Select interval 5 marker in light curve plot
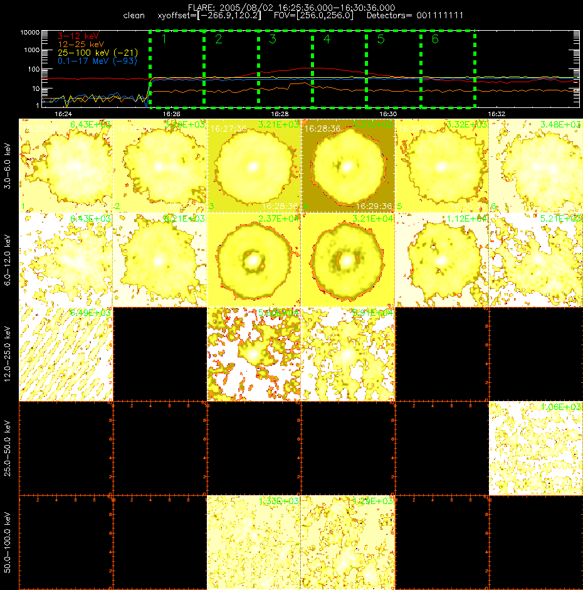The height and width of the screenshot is (590, 583). [x=381, y=39]
